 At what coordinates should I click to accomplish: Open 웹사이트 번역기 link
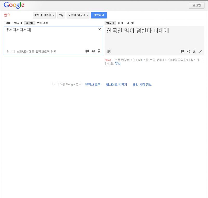[116, 85]
